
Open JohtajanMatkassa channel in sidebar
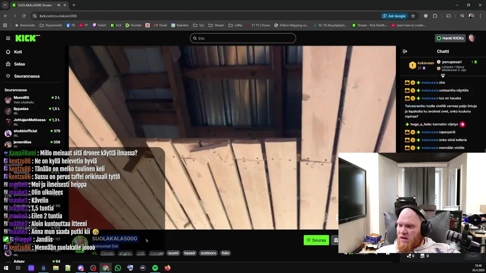(32, 122)
